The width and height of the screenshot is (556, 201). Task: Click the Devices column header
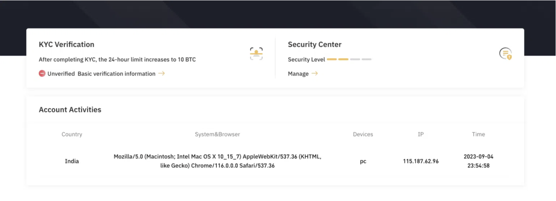click(x=363, y=134)
